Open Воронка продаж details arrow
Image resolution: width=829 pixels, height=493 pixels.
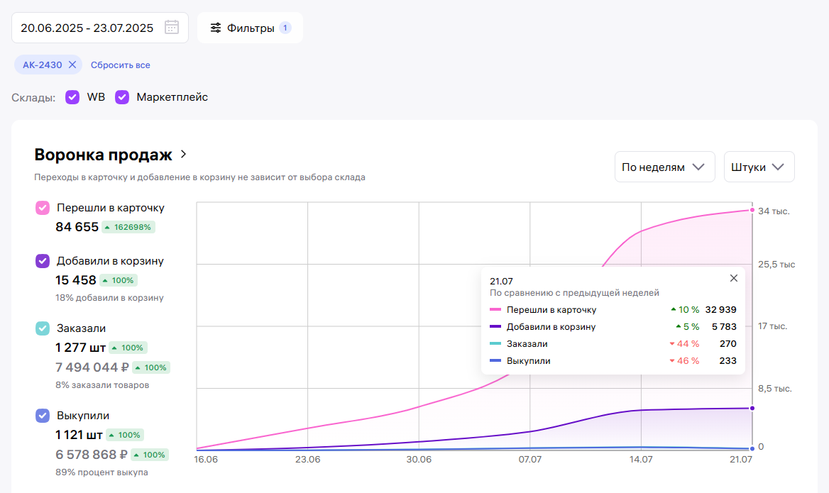(183, 154)
